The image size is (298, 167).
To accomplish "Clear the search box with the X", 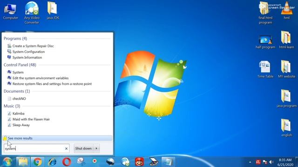I will click(x=66, y=148).
